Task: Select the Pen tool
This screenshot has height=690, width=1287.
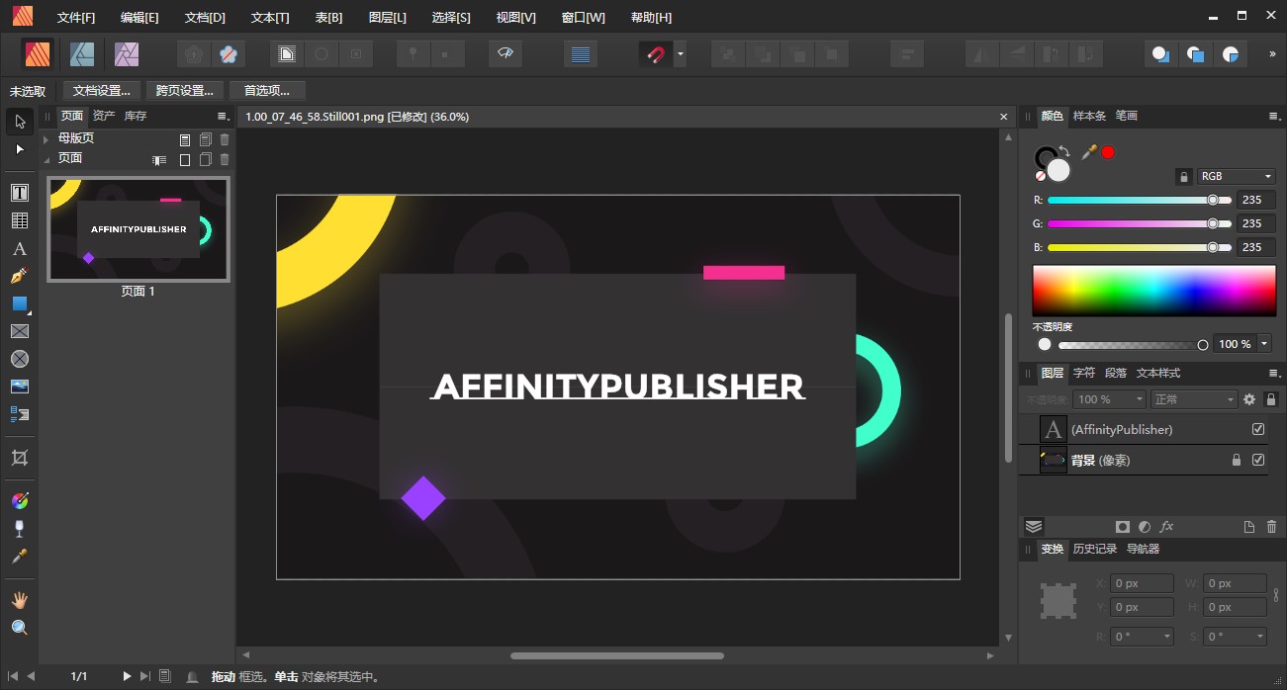Action: [20, 276]
